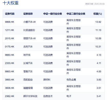Image resolution: width=111 pixels, height=100 pixels.
Task: Select the name 长城汽车
Action: pos(28,63)
